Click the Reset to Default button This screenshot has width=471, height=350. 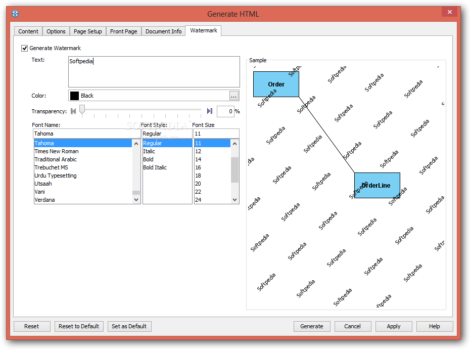pos(79,326)
